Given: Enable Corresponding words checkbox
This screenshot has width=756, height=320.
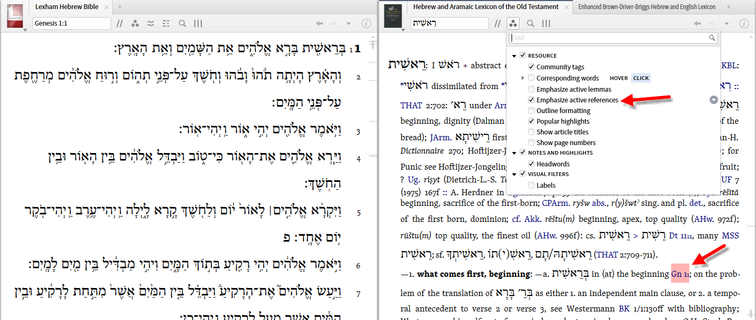Looking at the screenshot, I should coord(531,78).
